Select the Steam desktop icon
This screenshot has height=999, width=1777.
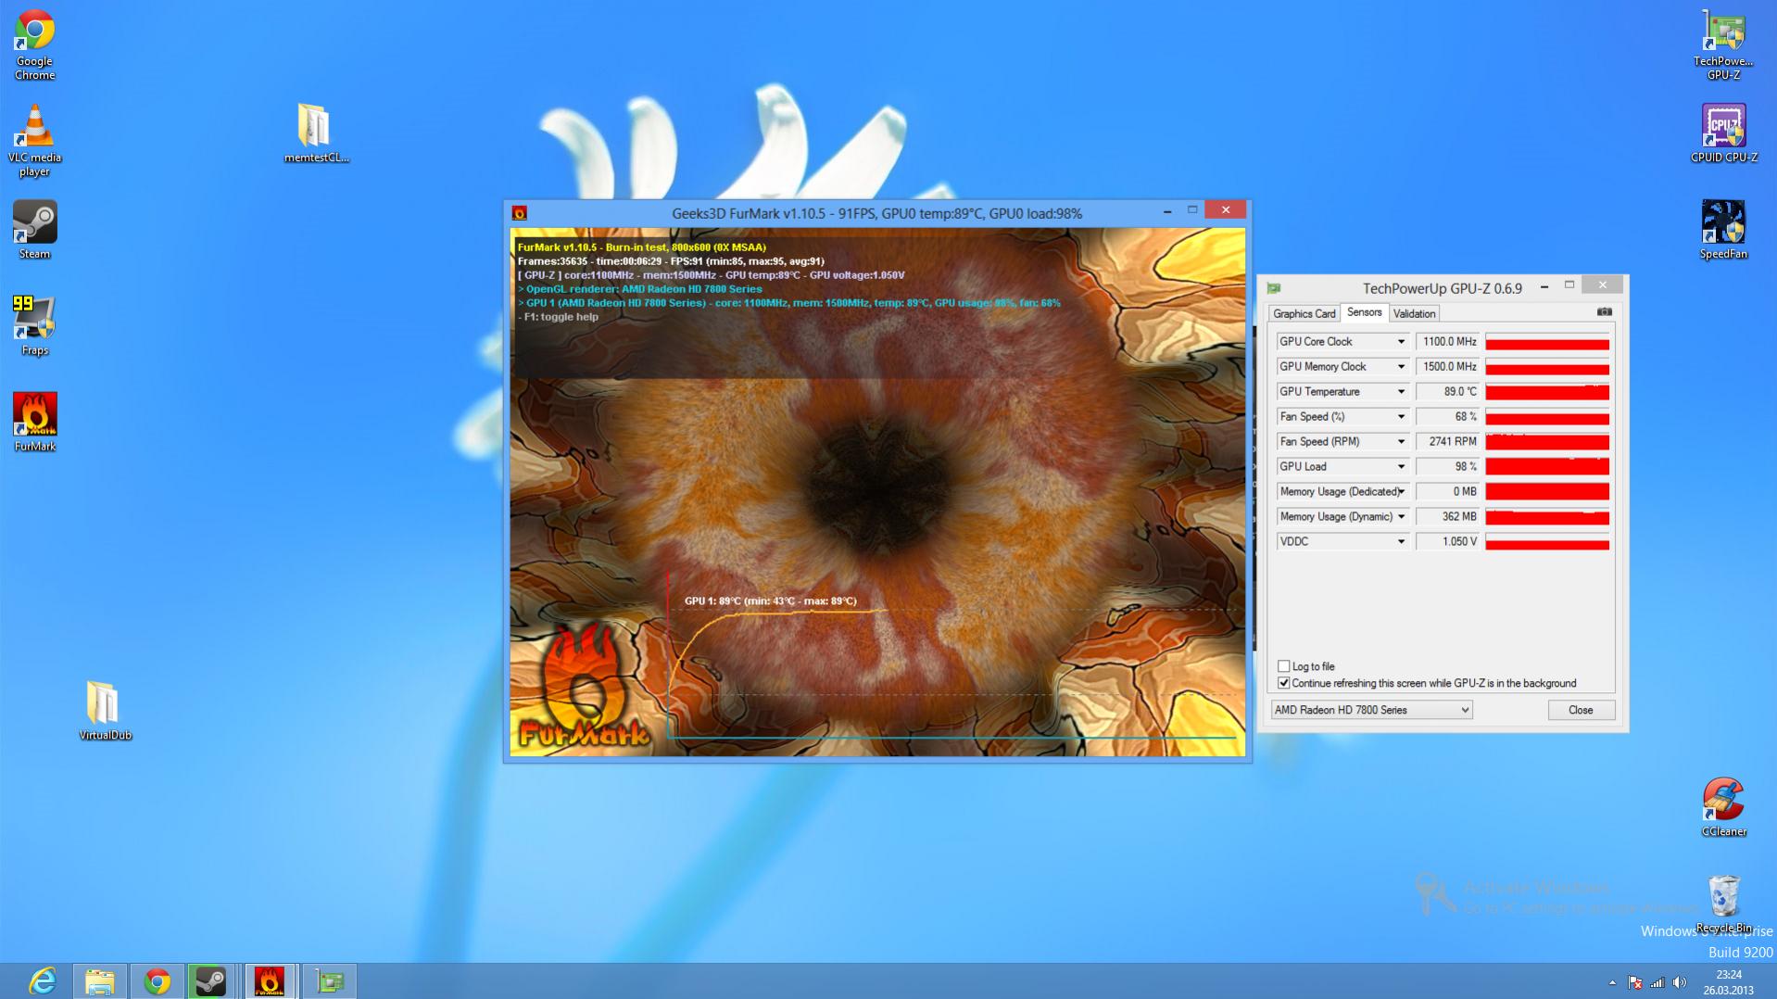pyautogui.click(x=34, y=230)
